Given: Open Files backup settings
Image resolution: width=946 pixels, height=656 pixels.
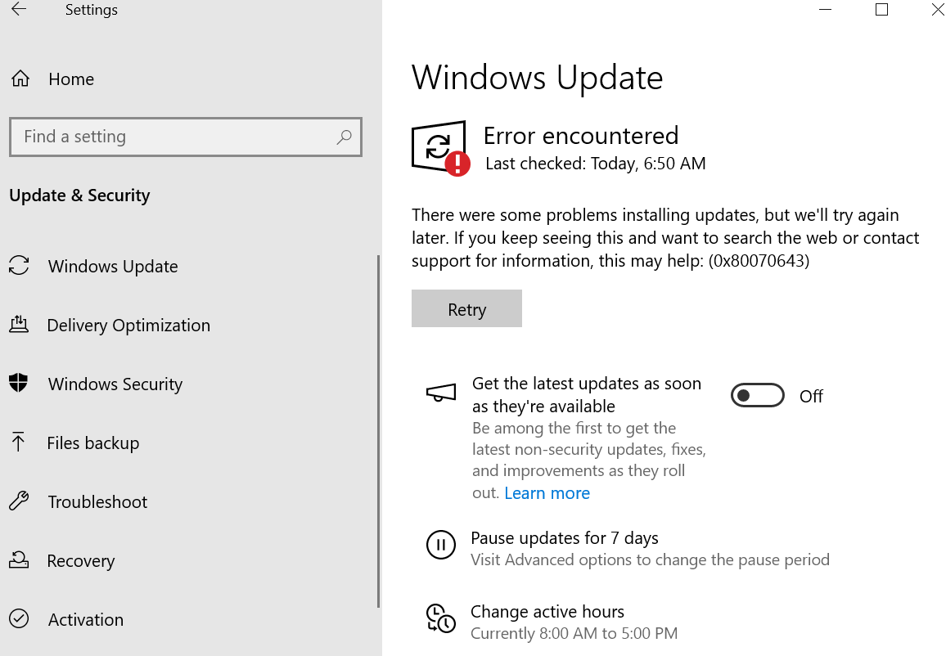Looking at the screenshot, I should (93, 443).
